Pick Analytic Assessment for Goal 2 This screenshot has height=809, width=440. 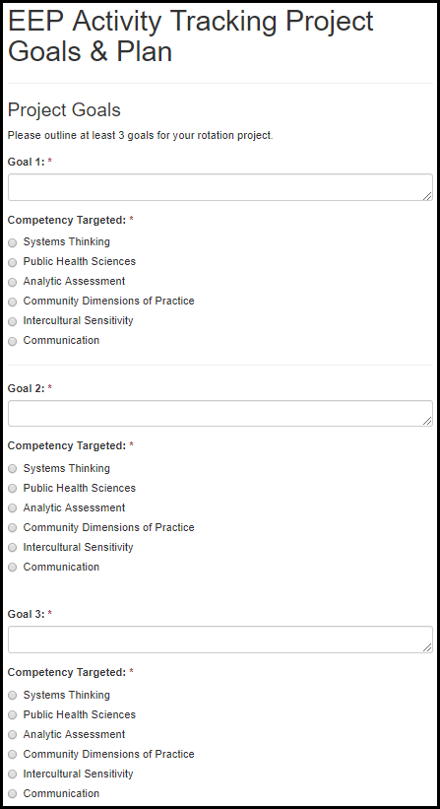pos(13,508)
